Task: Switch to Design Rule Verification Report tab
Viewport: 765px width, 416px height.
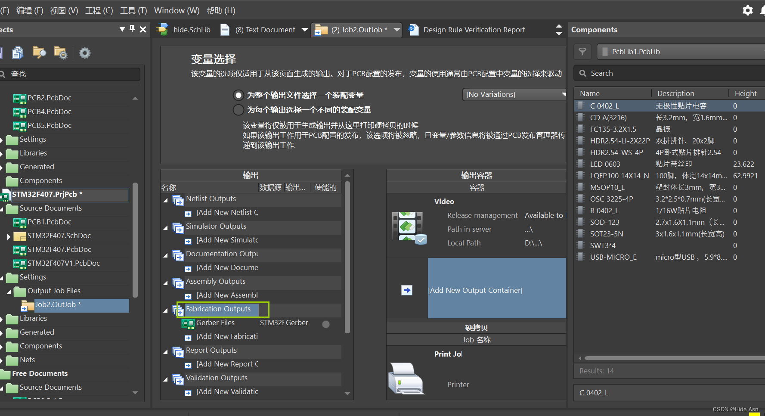Action: 467,30
